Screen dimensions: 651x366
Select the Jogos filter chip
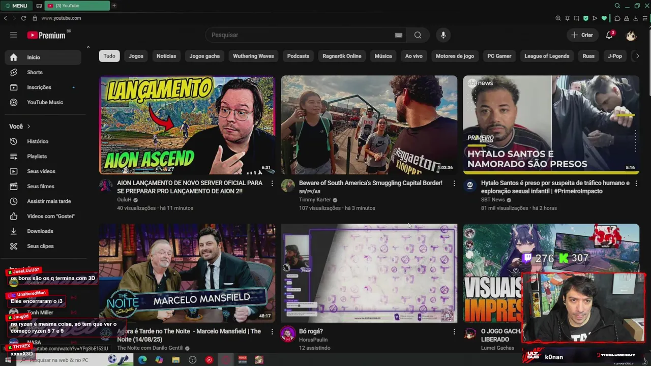pyautogui.click(x=136, y=56)
